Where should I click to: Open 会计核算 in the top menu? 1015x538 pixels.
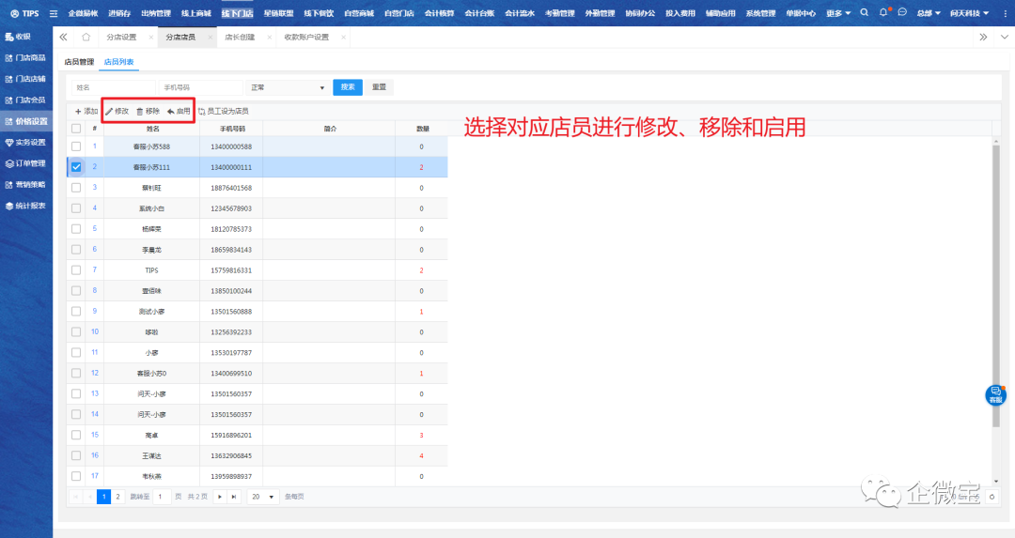tap(439, 13)
